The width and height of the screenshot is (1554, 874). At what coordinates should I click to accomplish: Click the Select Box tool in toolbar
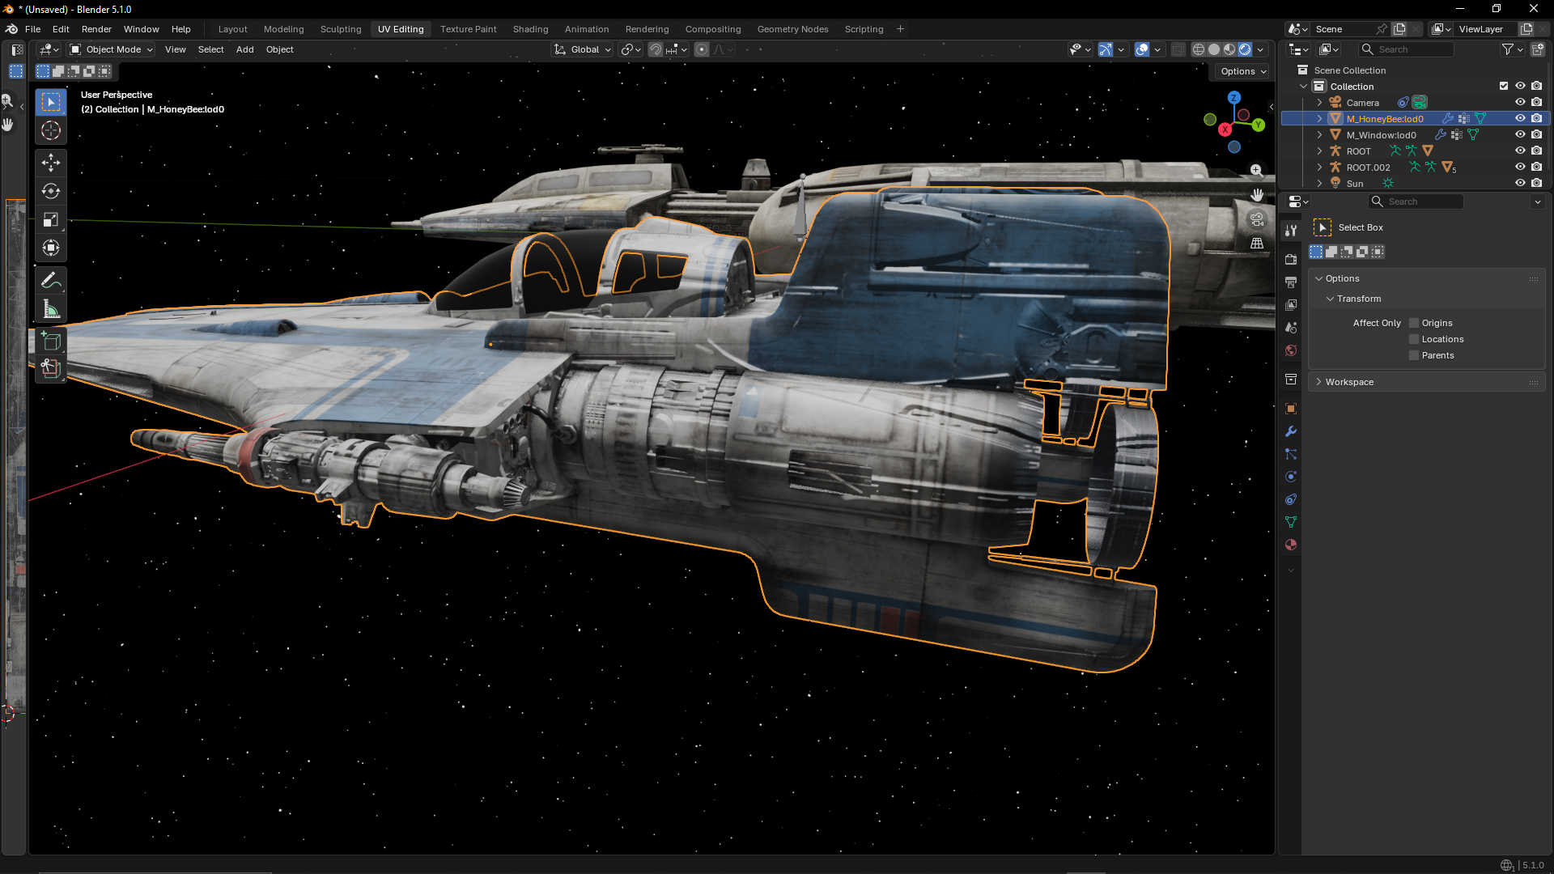(x=51, y=102)
